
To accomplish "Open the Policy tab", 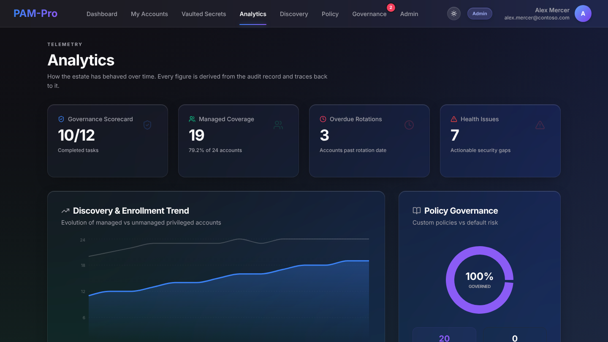I will click(330, 14).
